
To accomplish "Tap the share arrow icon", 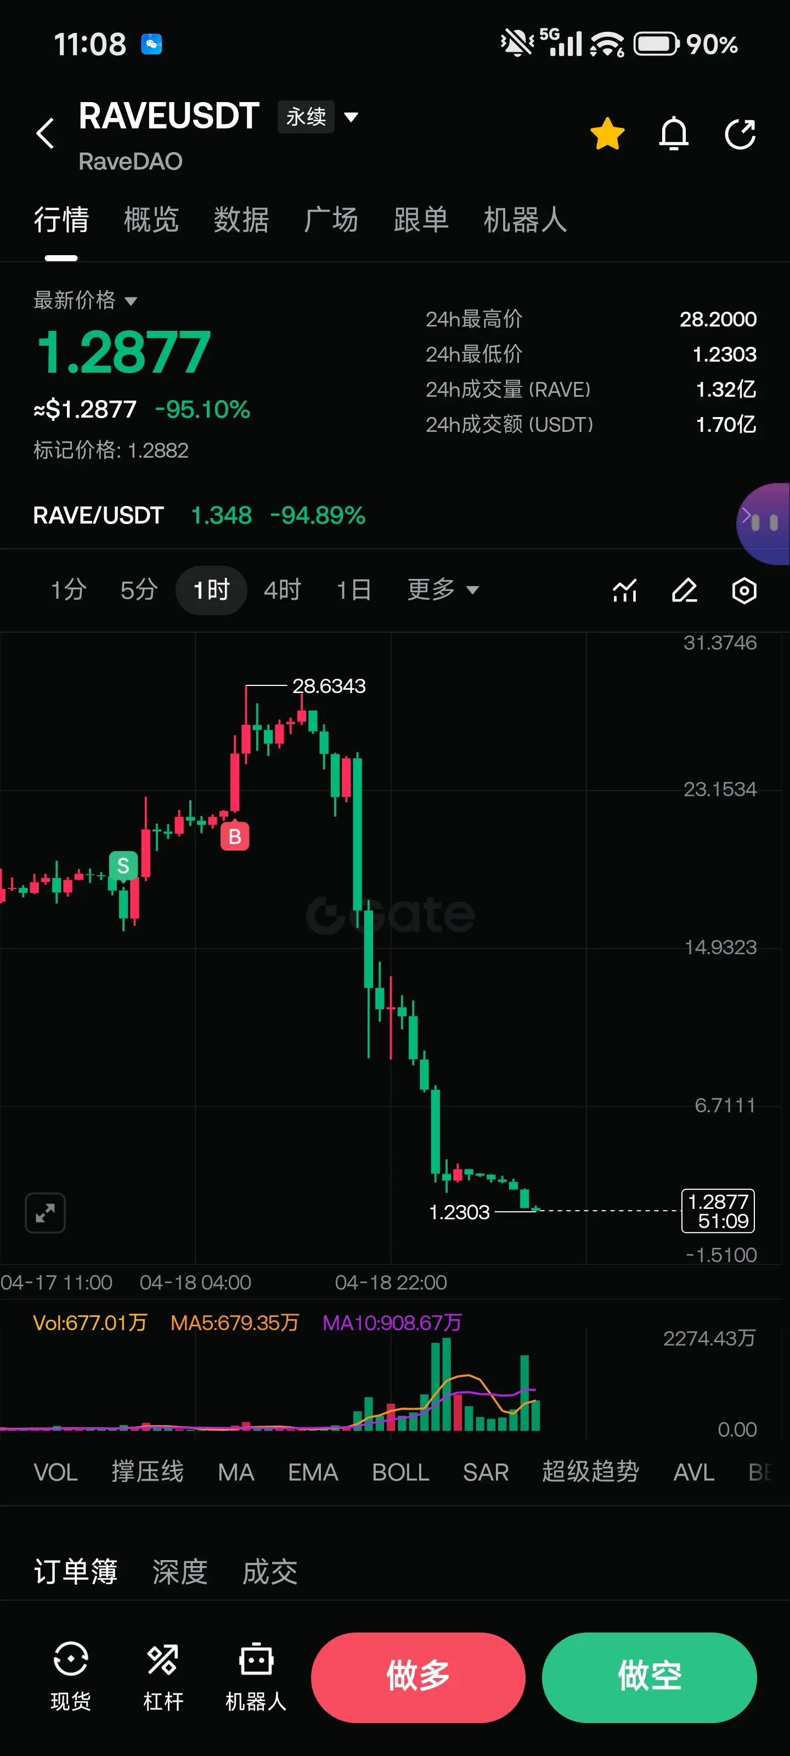I will (x=740, y=133).
